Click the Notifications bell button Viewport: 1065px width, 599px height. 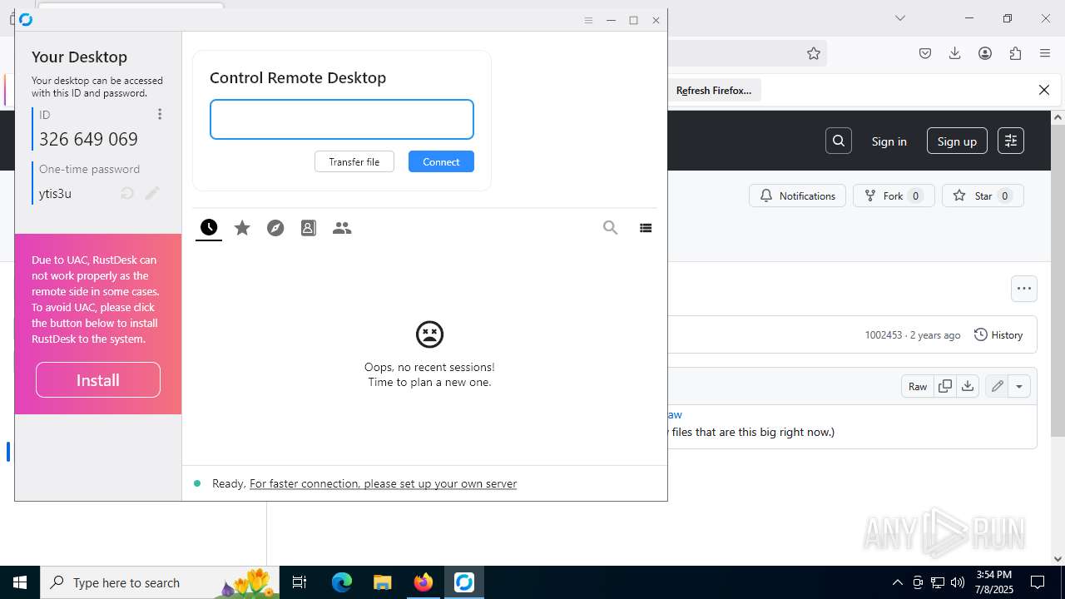[x=798, y=196]
